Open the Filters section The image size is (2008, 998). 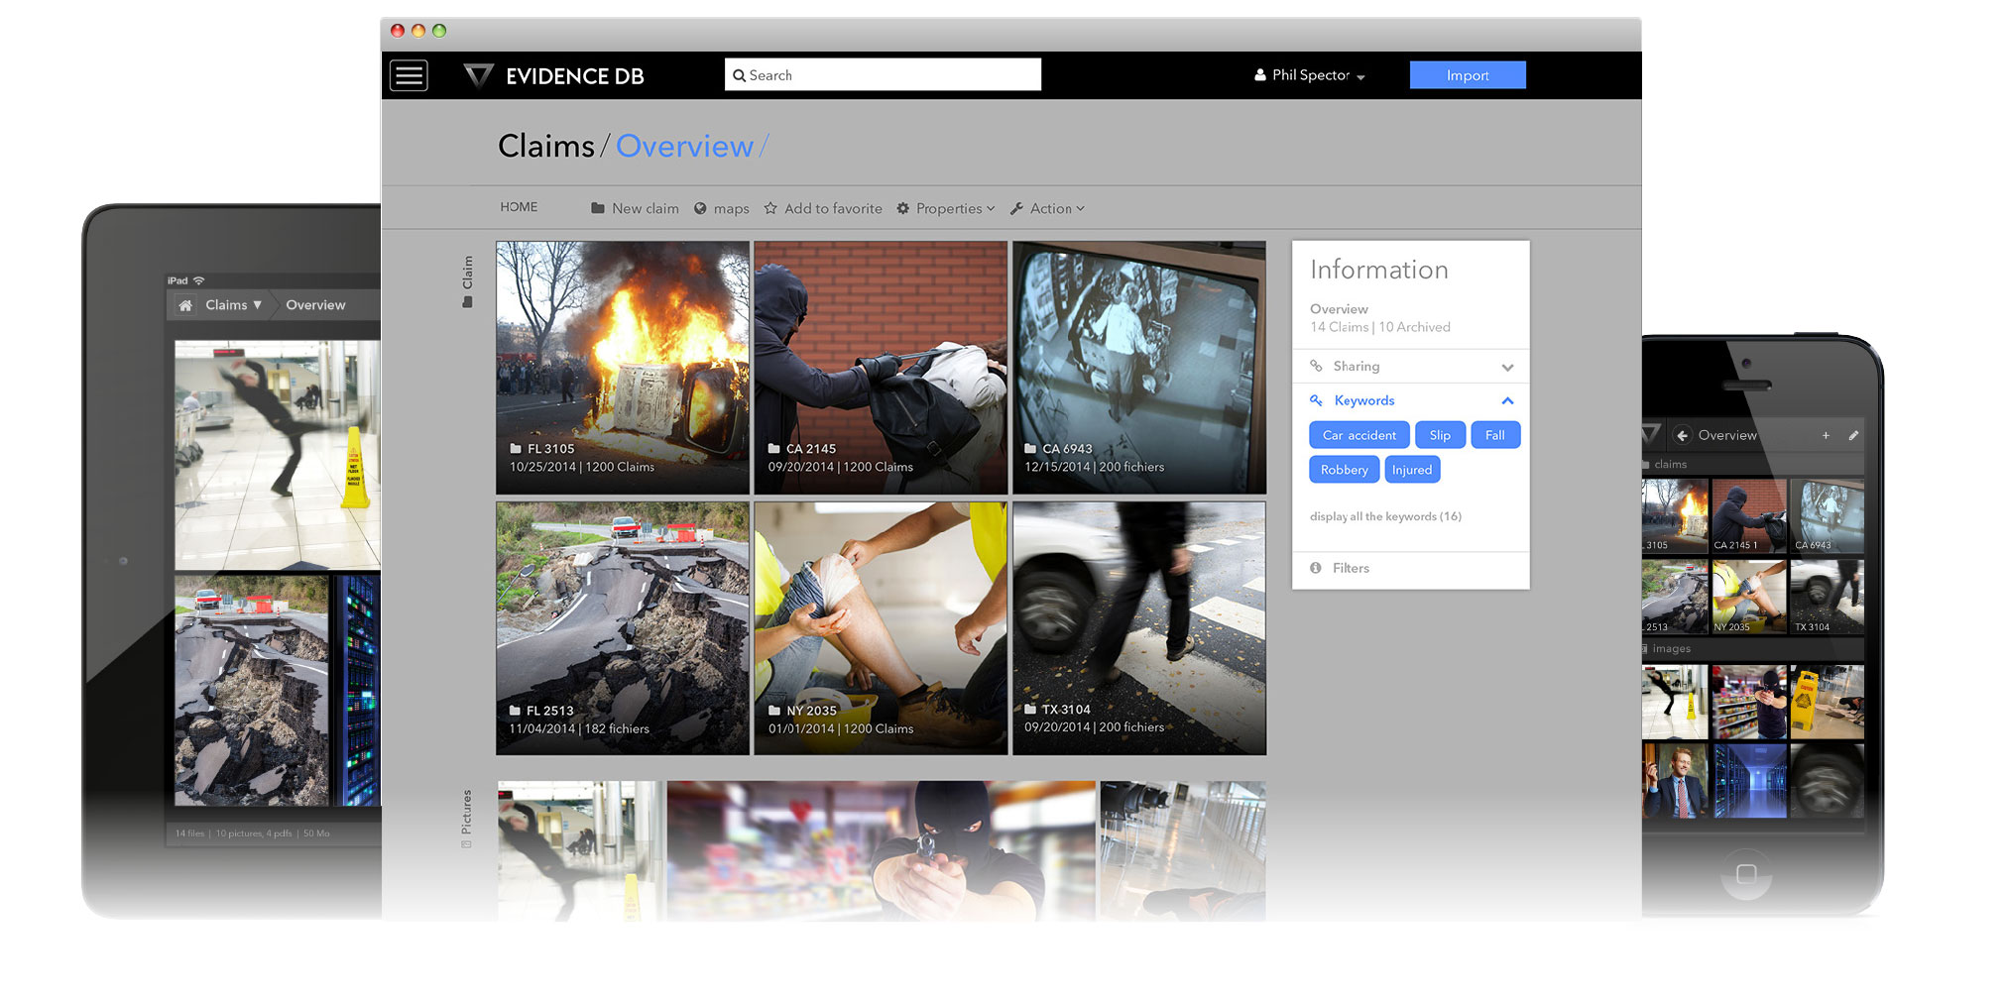click(1410, 568)
